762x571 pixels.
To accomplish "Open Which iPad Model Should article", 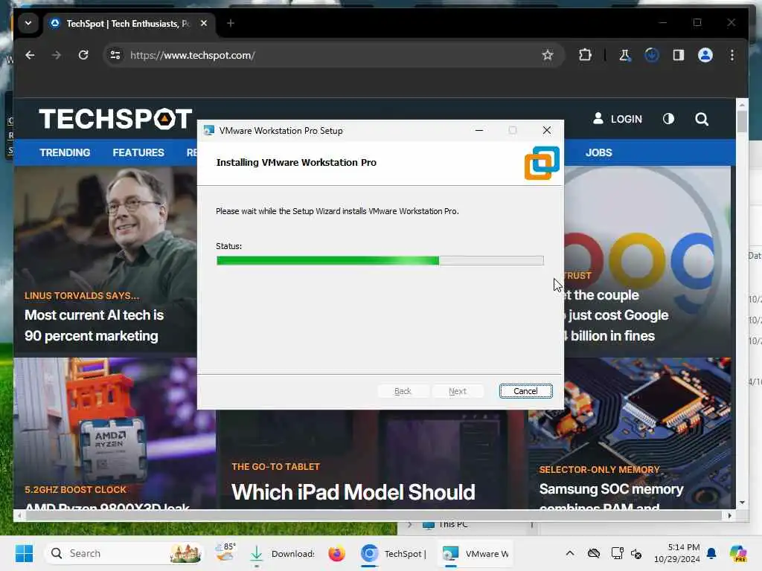I will click(353, 492).
